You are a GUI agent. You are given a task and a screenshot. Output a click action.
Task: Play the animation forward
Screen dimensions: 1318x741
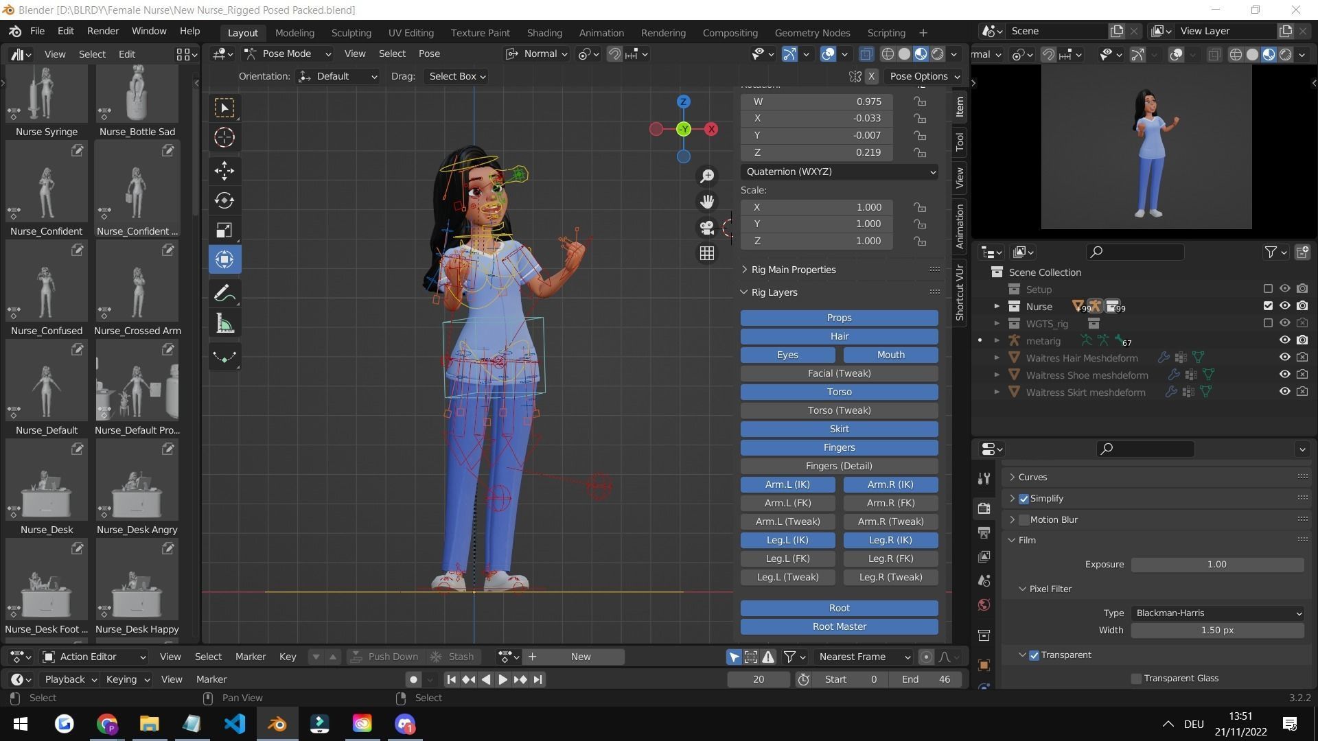(x=502, y=679)
